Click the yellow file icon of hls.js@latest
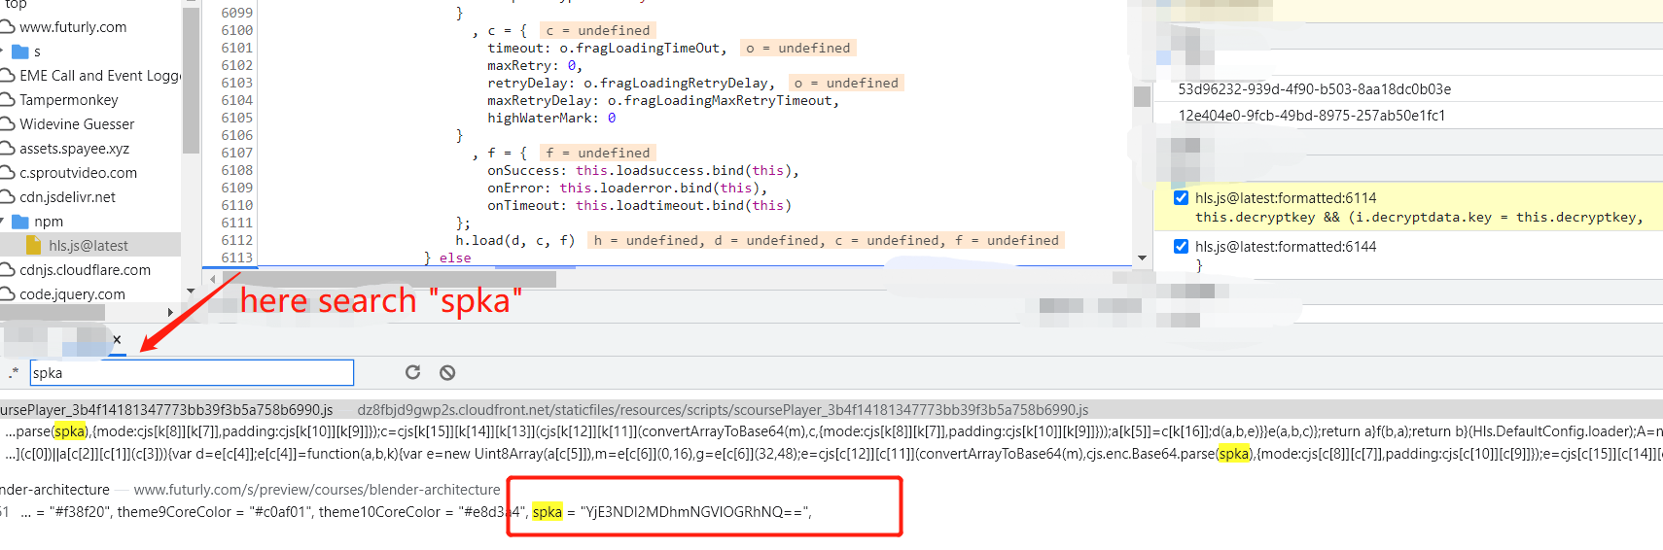Image resolution: width=1663 pixels, height=550 pixels. (34, 246)
